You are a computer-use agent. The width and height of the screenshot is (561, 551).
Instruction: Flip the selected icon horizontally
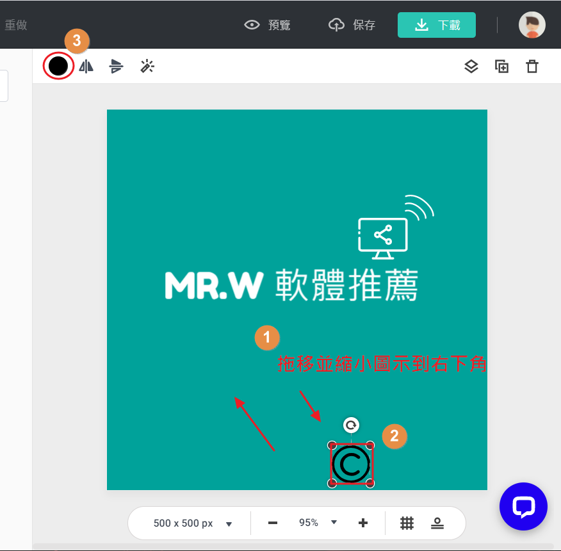click(86, 67)
